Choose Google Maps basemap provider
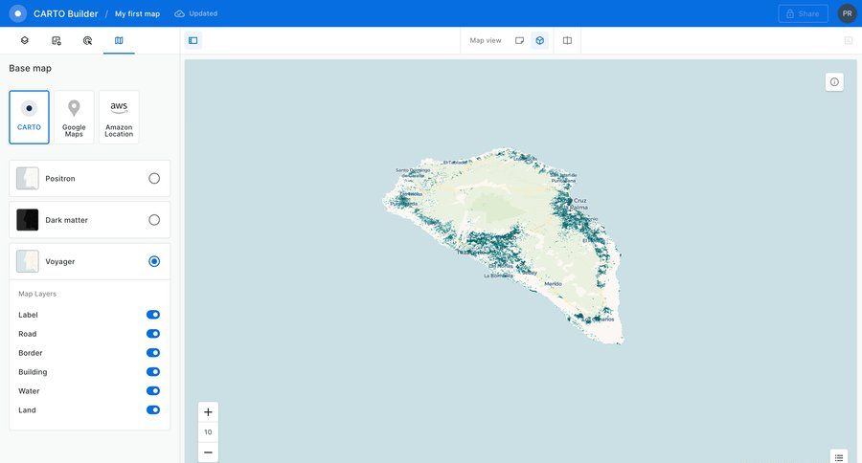The image size is (862, 463). [x=74, y=117]
